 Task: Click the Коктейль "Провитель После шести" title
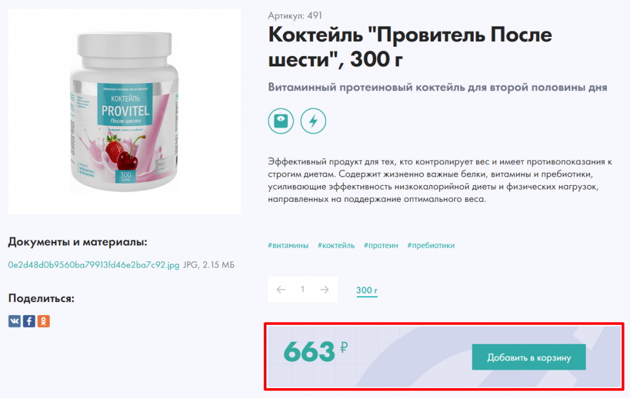pyautogui.click(x=410, y=47)
